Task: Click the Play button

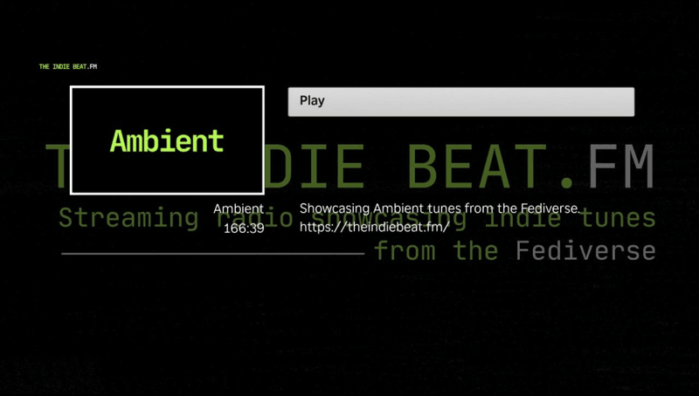Action: point(461,101)
